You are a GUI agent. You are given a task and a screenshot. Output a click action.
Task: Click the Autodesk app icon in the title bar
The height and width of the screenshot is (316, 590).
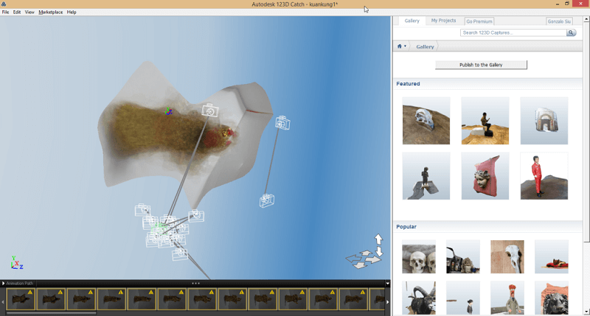[4, 4]
